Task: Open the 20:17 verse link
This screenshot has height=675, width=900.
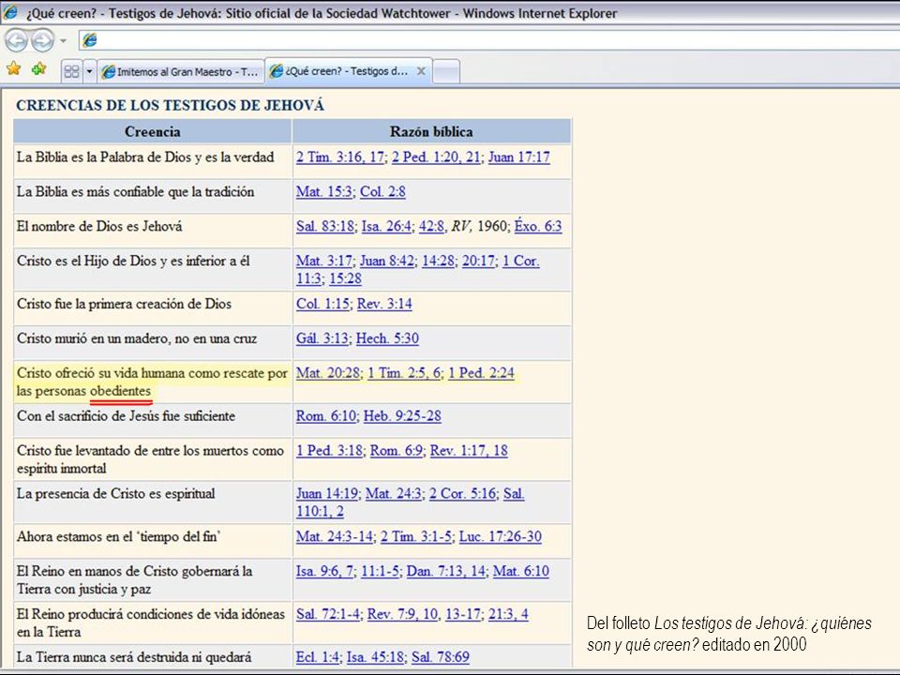Action: pyautogui.click(x=479, y=261)
